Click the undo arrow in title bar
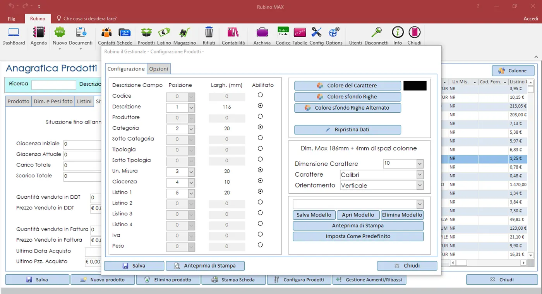Viewport: 542px width, 294px height. tap(11, 6)
